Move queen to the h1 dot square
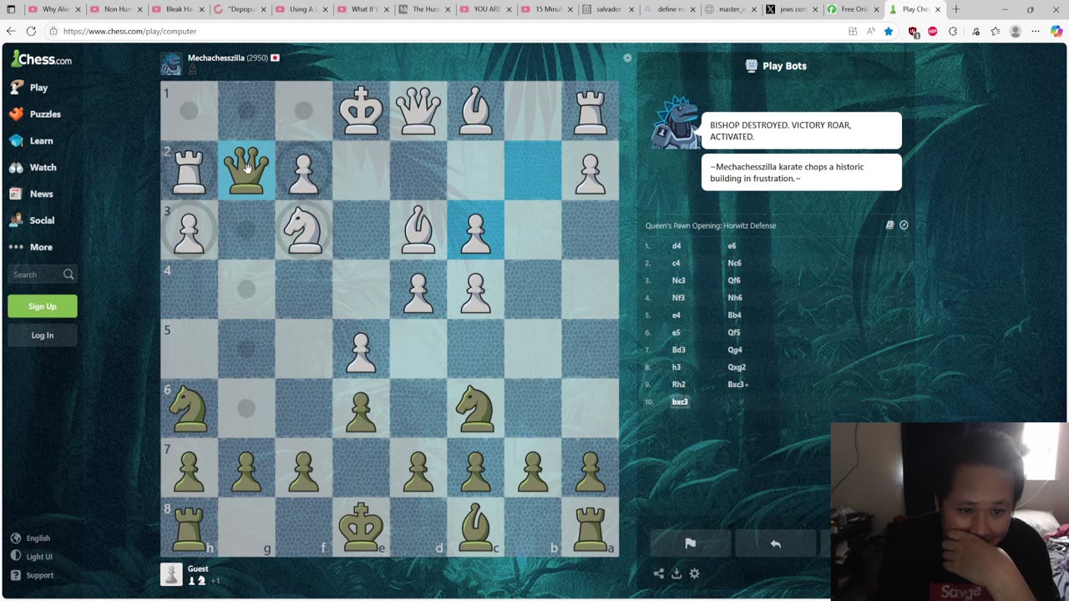Viewport: 1069px width, 601px height. [190, 110]
